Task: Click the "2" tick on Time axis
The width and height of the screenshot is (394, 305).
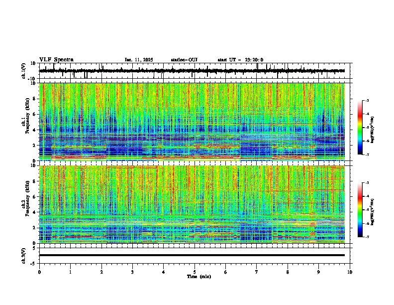Action: [101, 272]
